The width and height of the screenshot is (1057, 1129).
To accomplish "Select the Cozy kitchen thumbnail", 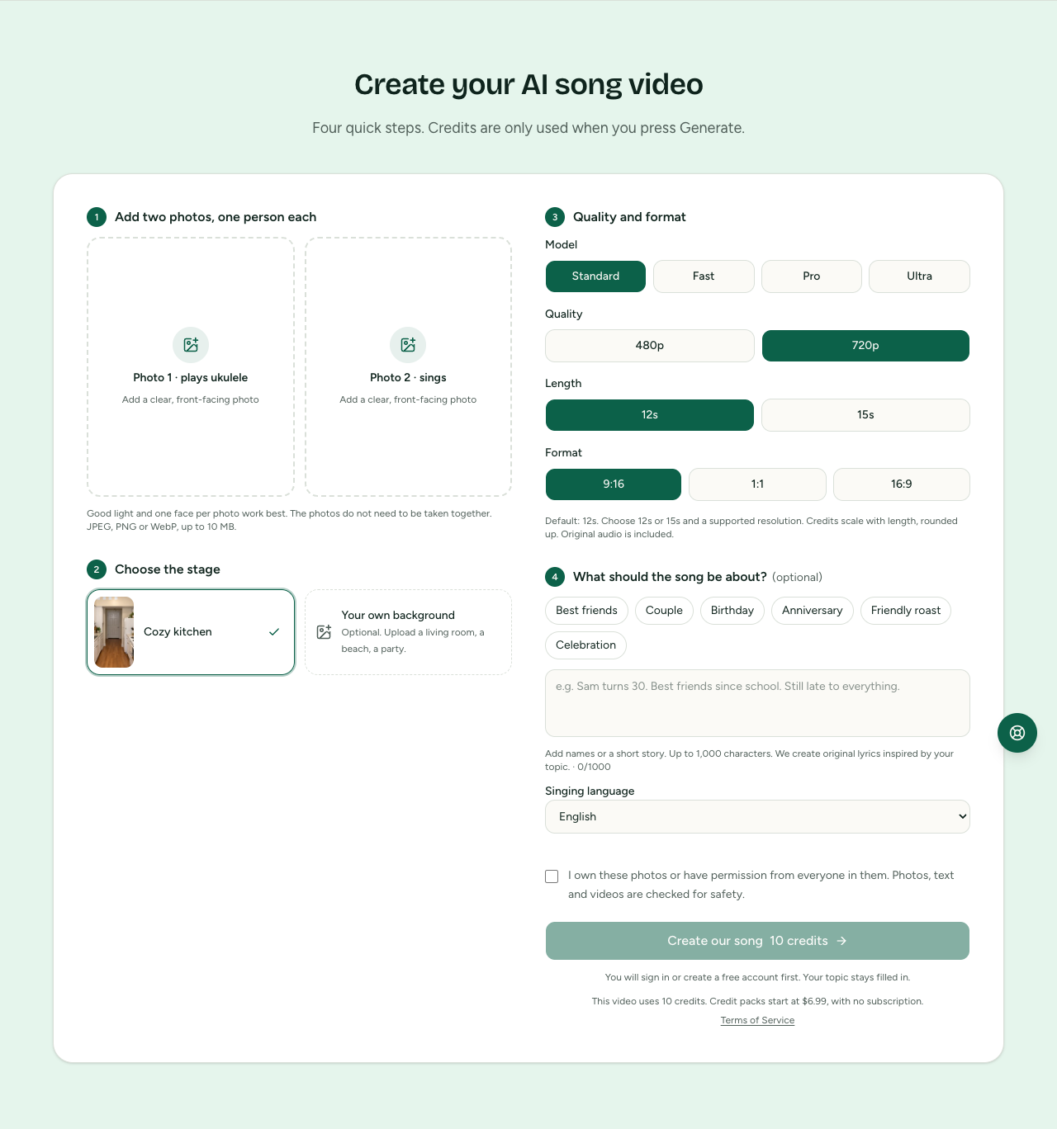I will coord(114,632).
